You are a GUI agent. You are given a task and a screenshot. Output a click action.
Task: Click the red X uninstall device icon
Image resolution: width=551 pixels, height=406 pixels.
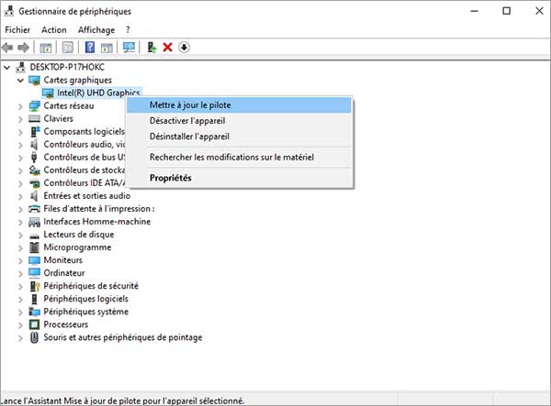coord(167,48)
